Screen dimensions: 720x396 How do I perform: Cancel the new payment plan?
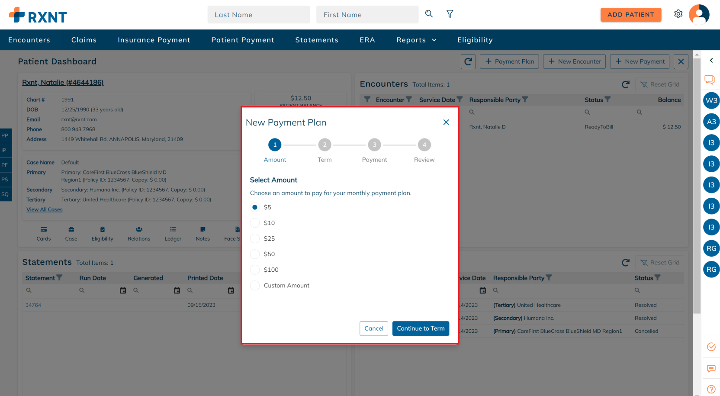[374, 328]
